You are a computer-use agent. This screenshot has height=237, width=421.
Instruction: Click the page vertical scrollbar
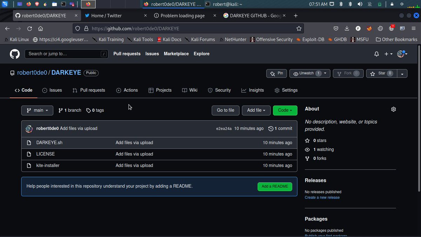(x=419, y=118)
